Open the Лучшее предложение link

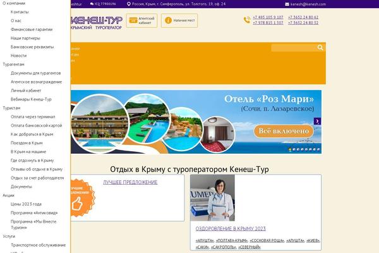coord(130,182)
